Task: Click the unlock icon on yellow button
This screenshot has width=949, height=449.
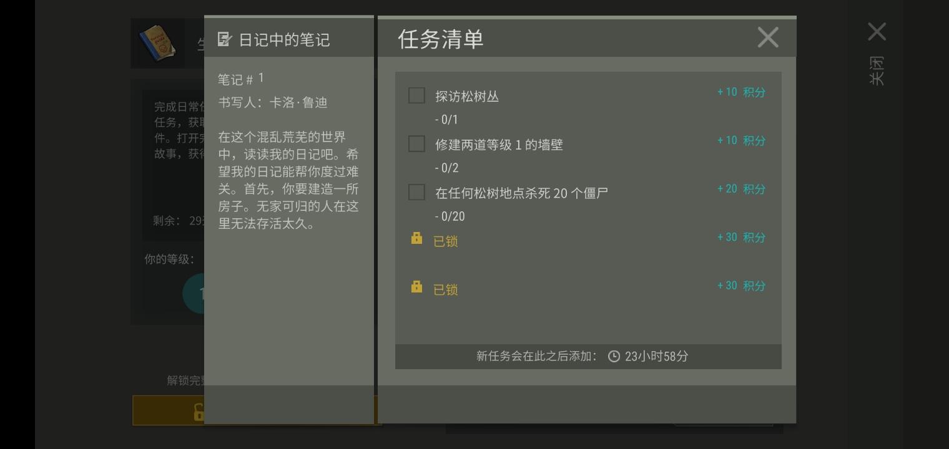Action: [198, 412]
